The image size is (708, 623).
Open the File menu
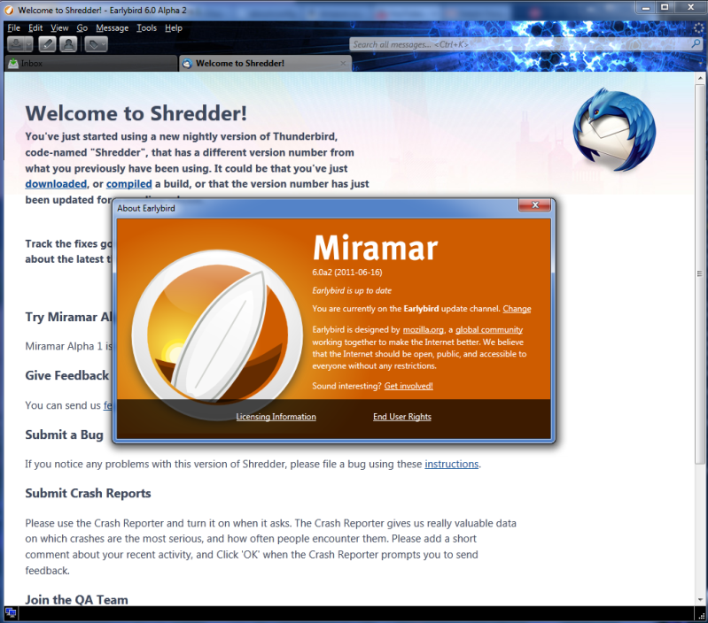click(x=13, y=28)
